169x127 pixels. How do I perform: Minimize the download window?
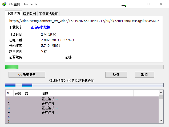pyautogui.click(x=136, y=4)
